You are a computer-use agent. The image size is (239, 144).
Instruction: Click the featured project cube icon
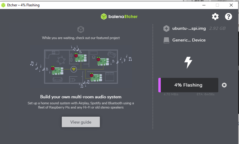pyautogui.click(x=81, y=29)
